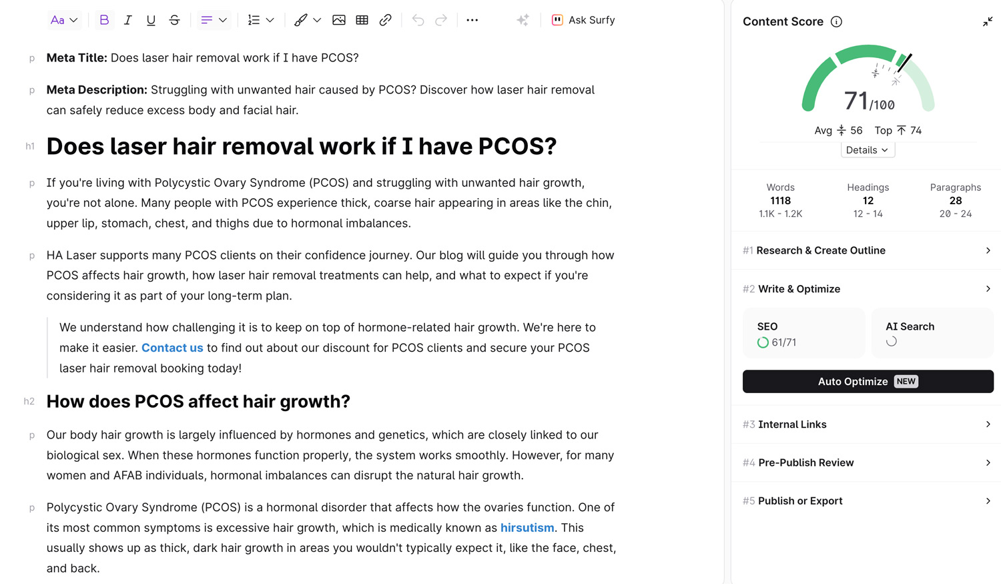Open the SEO 61/71 score card
Viewport: 1001px width, 584px height.
click(803, 334)
